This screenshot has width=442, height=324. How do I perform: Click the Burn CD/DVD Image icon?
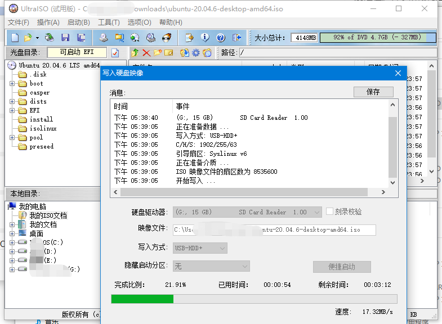point(167,38)
